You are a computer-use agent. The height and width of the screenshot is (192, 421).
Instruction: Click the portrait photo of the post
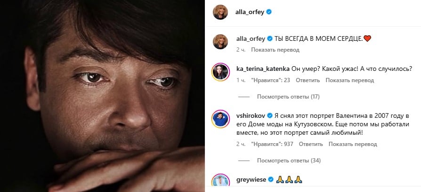point(102,96)
